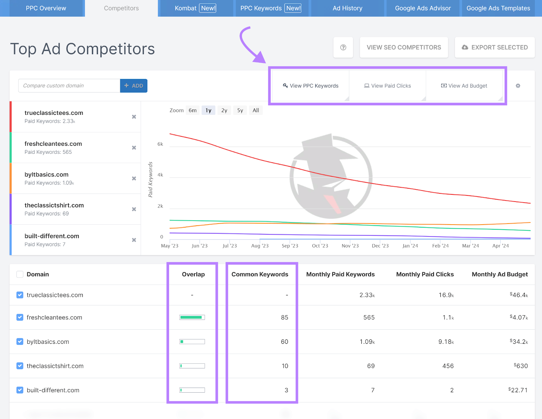Remove byltbasics.com from chart list

pos(134,179)
